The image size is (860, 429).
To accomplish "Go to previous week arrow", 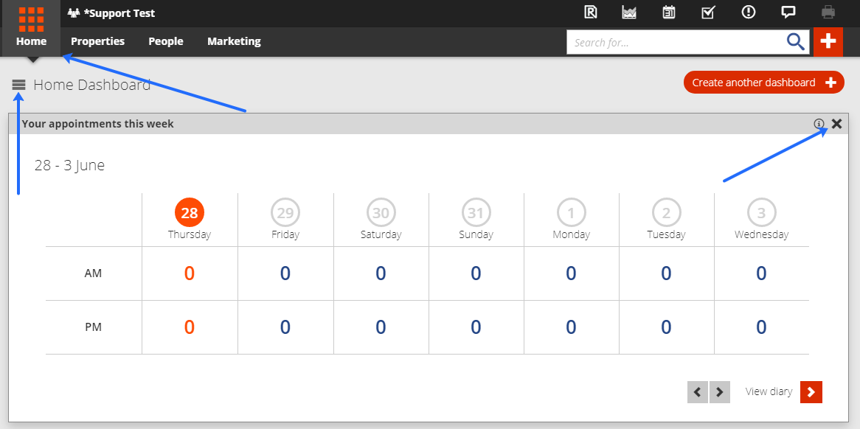I will [x=698, y=391].
